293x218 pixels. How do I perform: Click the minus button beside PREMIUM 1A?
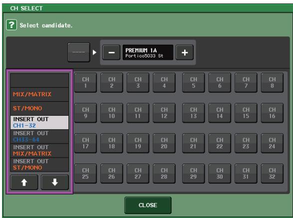pyautogui.click(x=111, y=52)
